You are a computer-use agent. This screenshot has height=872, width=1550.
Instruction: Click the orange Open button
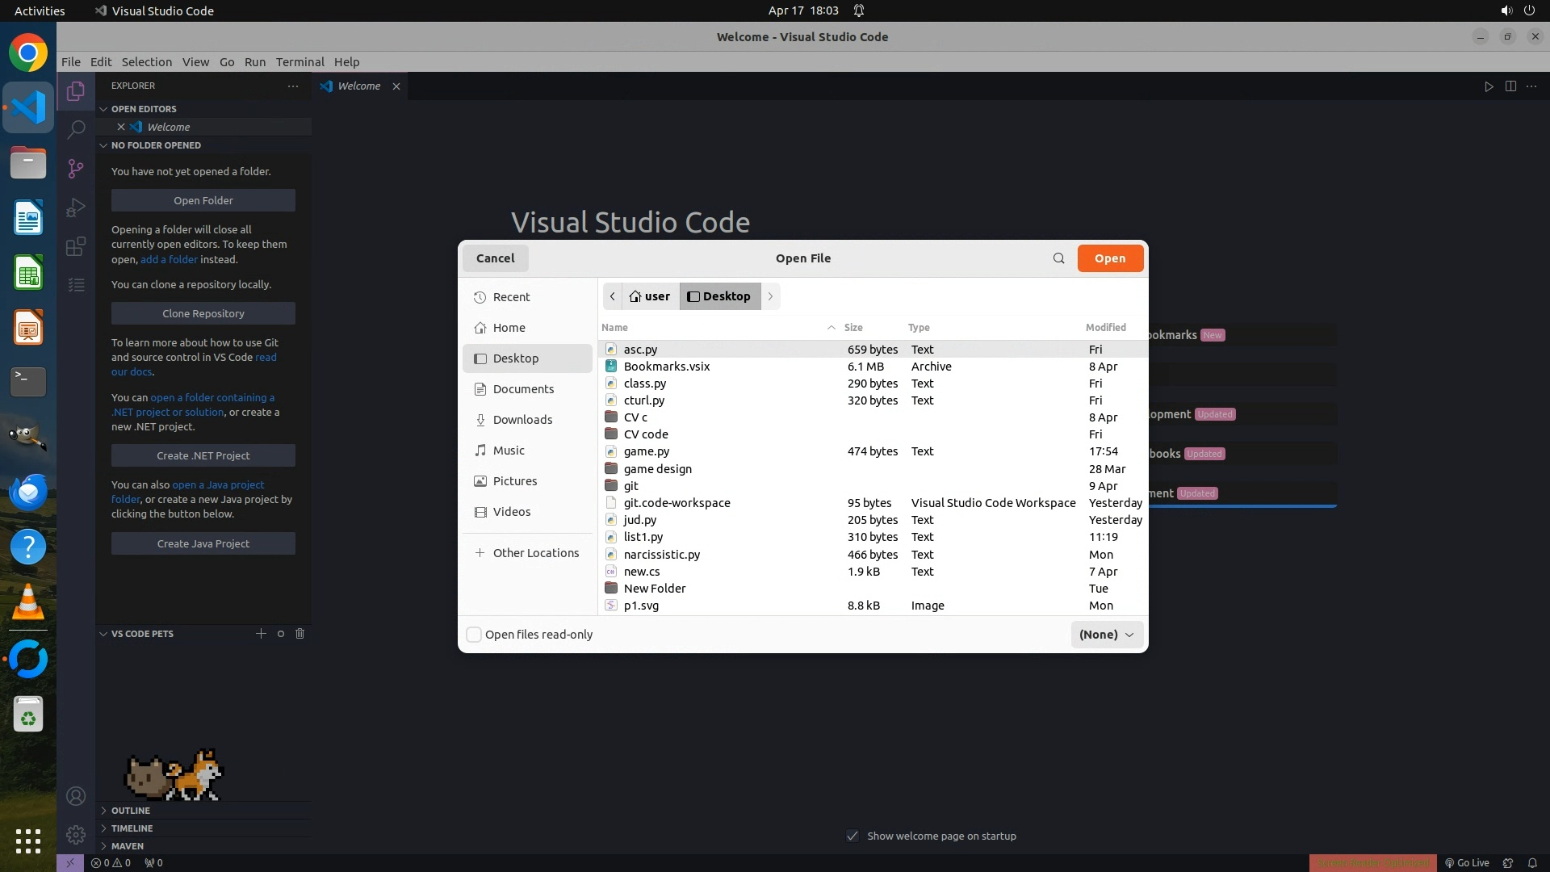coord(1109,258)
